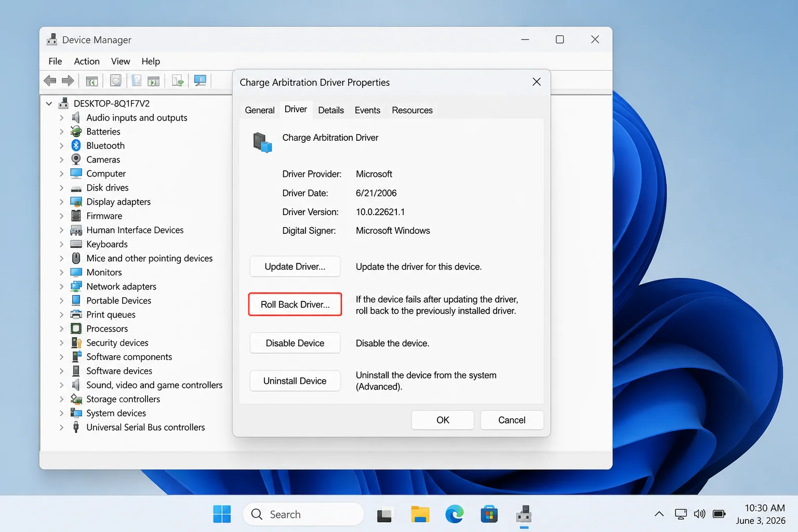
Task: Click the Roll Back Driver... button
Action: (x=295, y=304)
